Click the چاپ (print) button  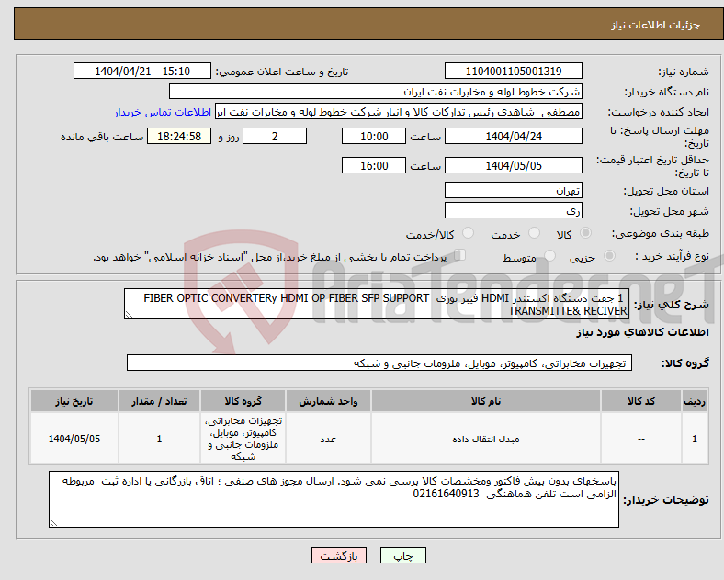coord(402,556)
